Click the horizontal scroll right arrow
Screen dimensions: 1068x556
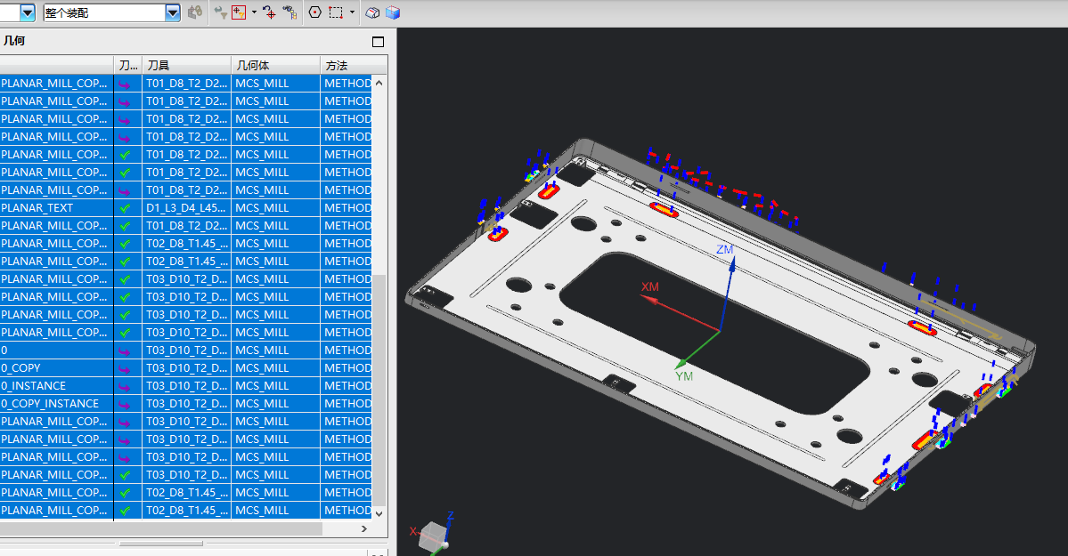[363, 528]
